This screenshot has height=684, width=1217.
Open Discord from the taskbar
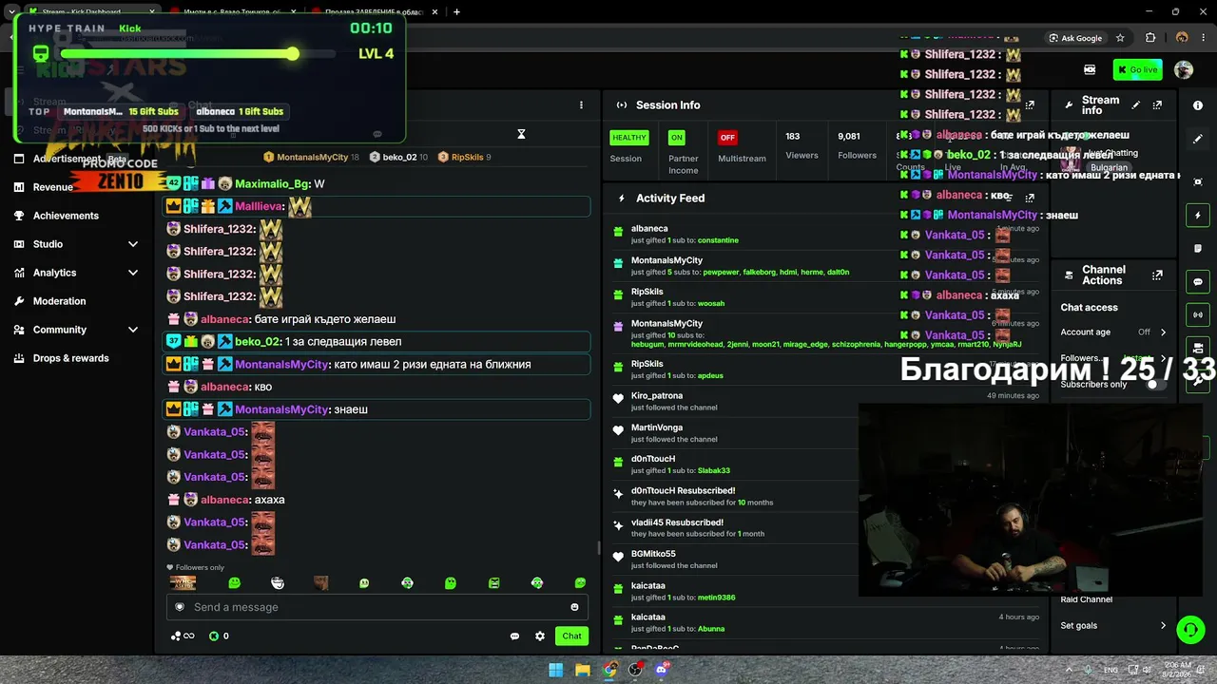coord(662,670)
